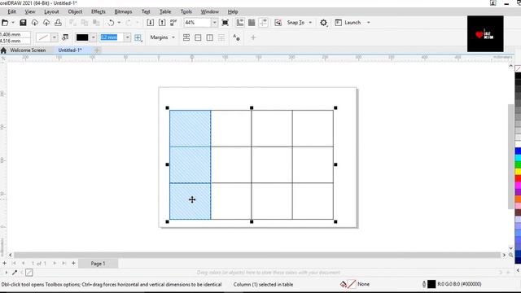This screenshot has width=521, height=293.
Task: Open the background fill type dropdown arrow
Action: (55, 37)
